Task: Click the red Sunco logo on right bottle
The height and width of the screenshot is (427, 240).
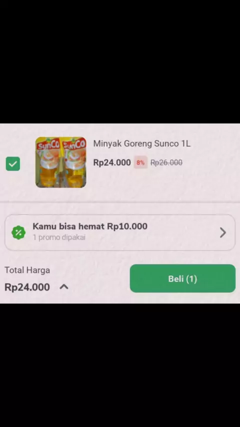Action: pos(74,144)
